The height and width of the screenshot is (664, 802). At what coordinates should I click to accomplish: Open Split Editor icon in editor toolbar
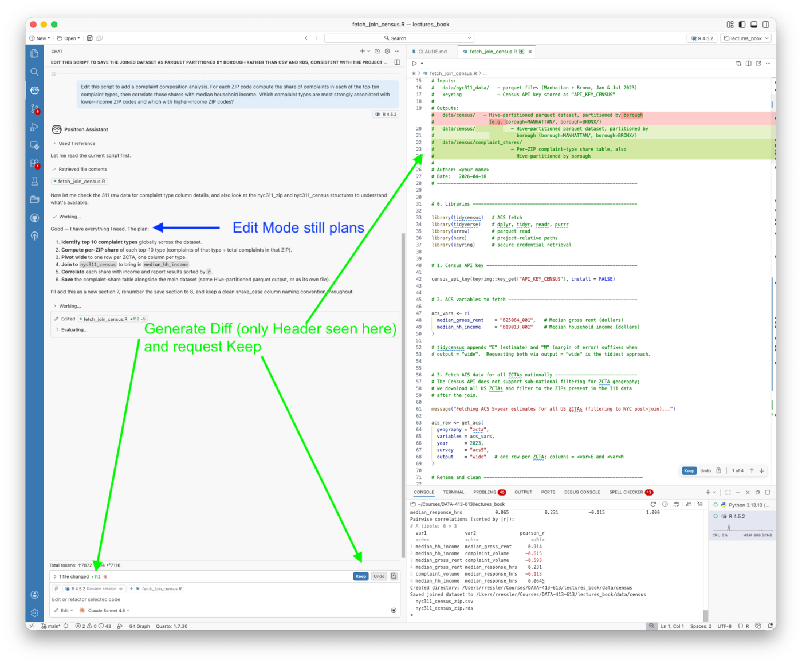point(750,64)
